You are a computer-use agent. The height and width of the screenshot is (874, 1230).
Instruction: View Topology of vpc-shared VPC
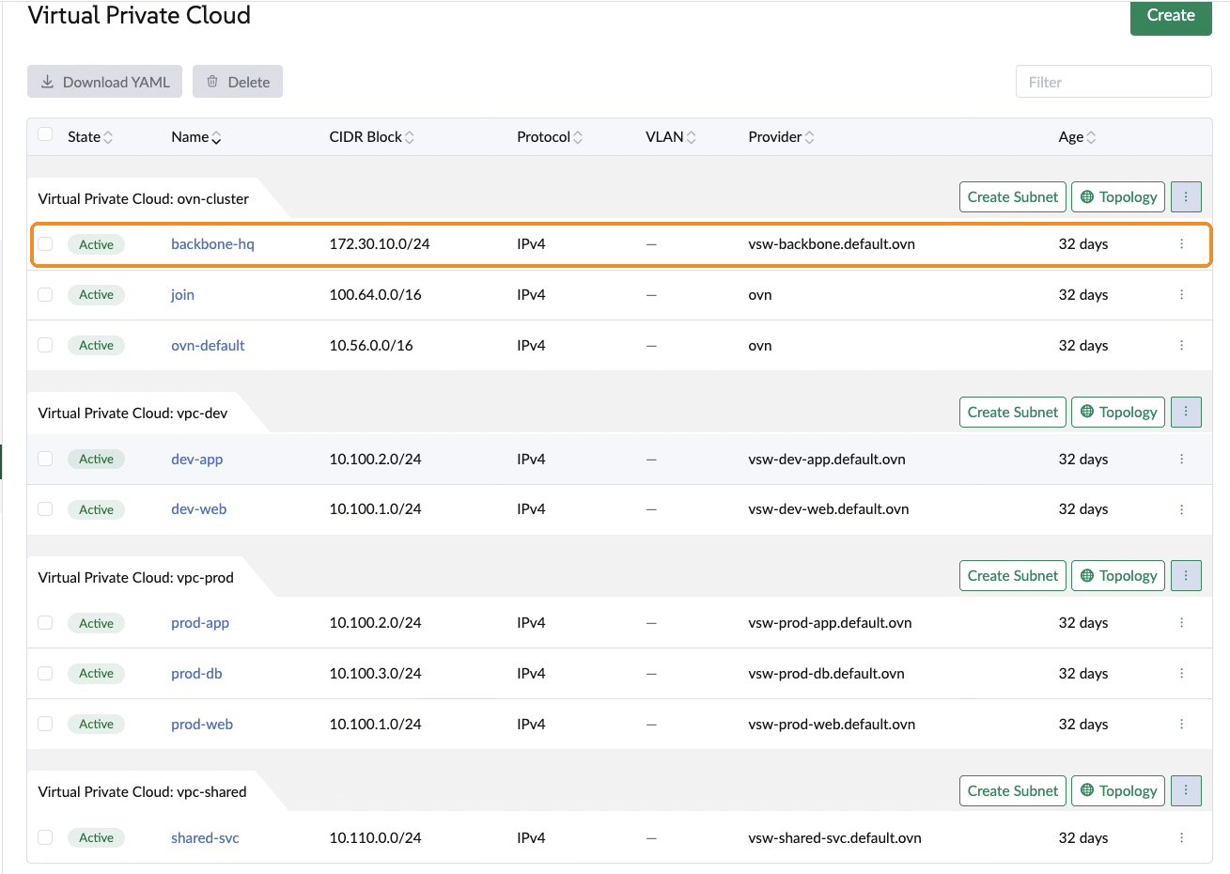1118,791
